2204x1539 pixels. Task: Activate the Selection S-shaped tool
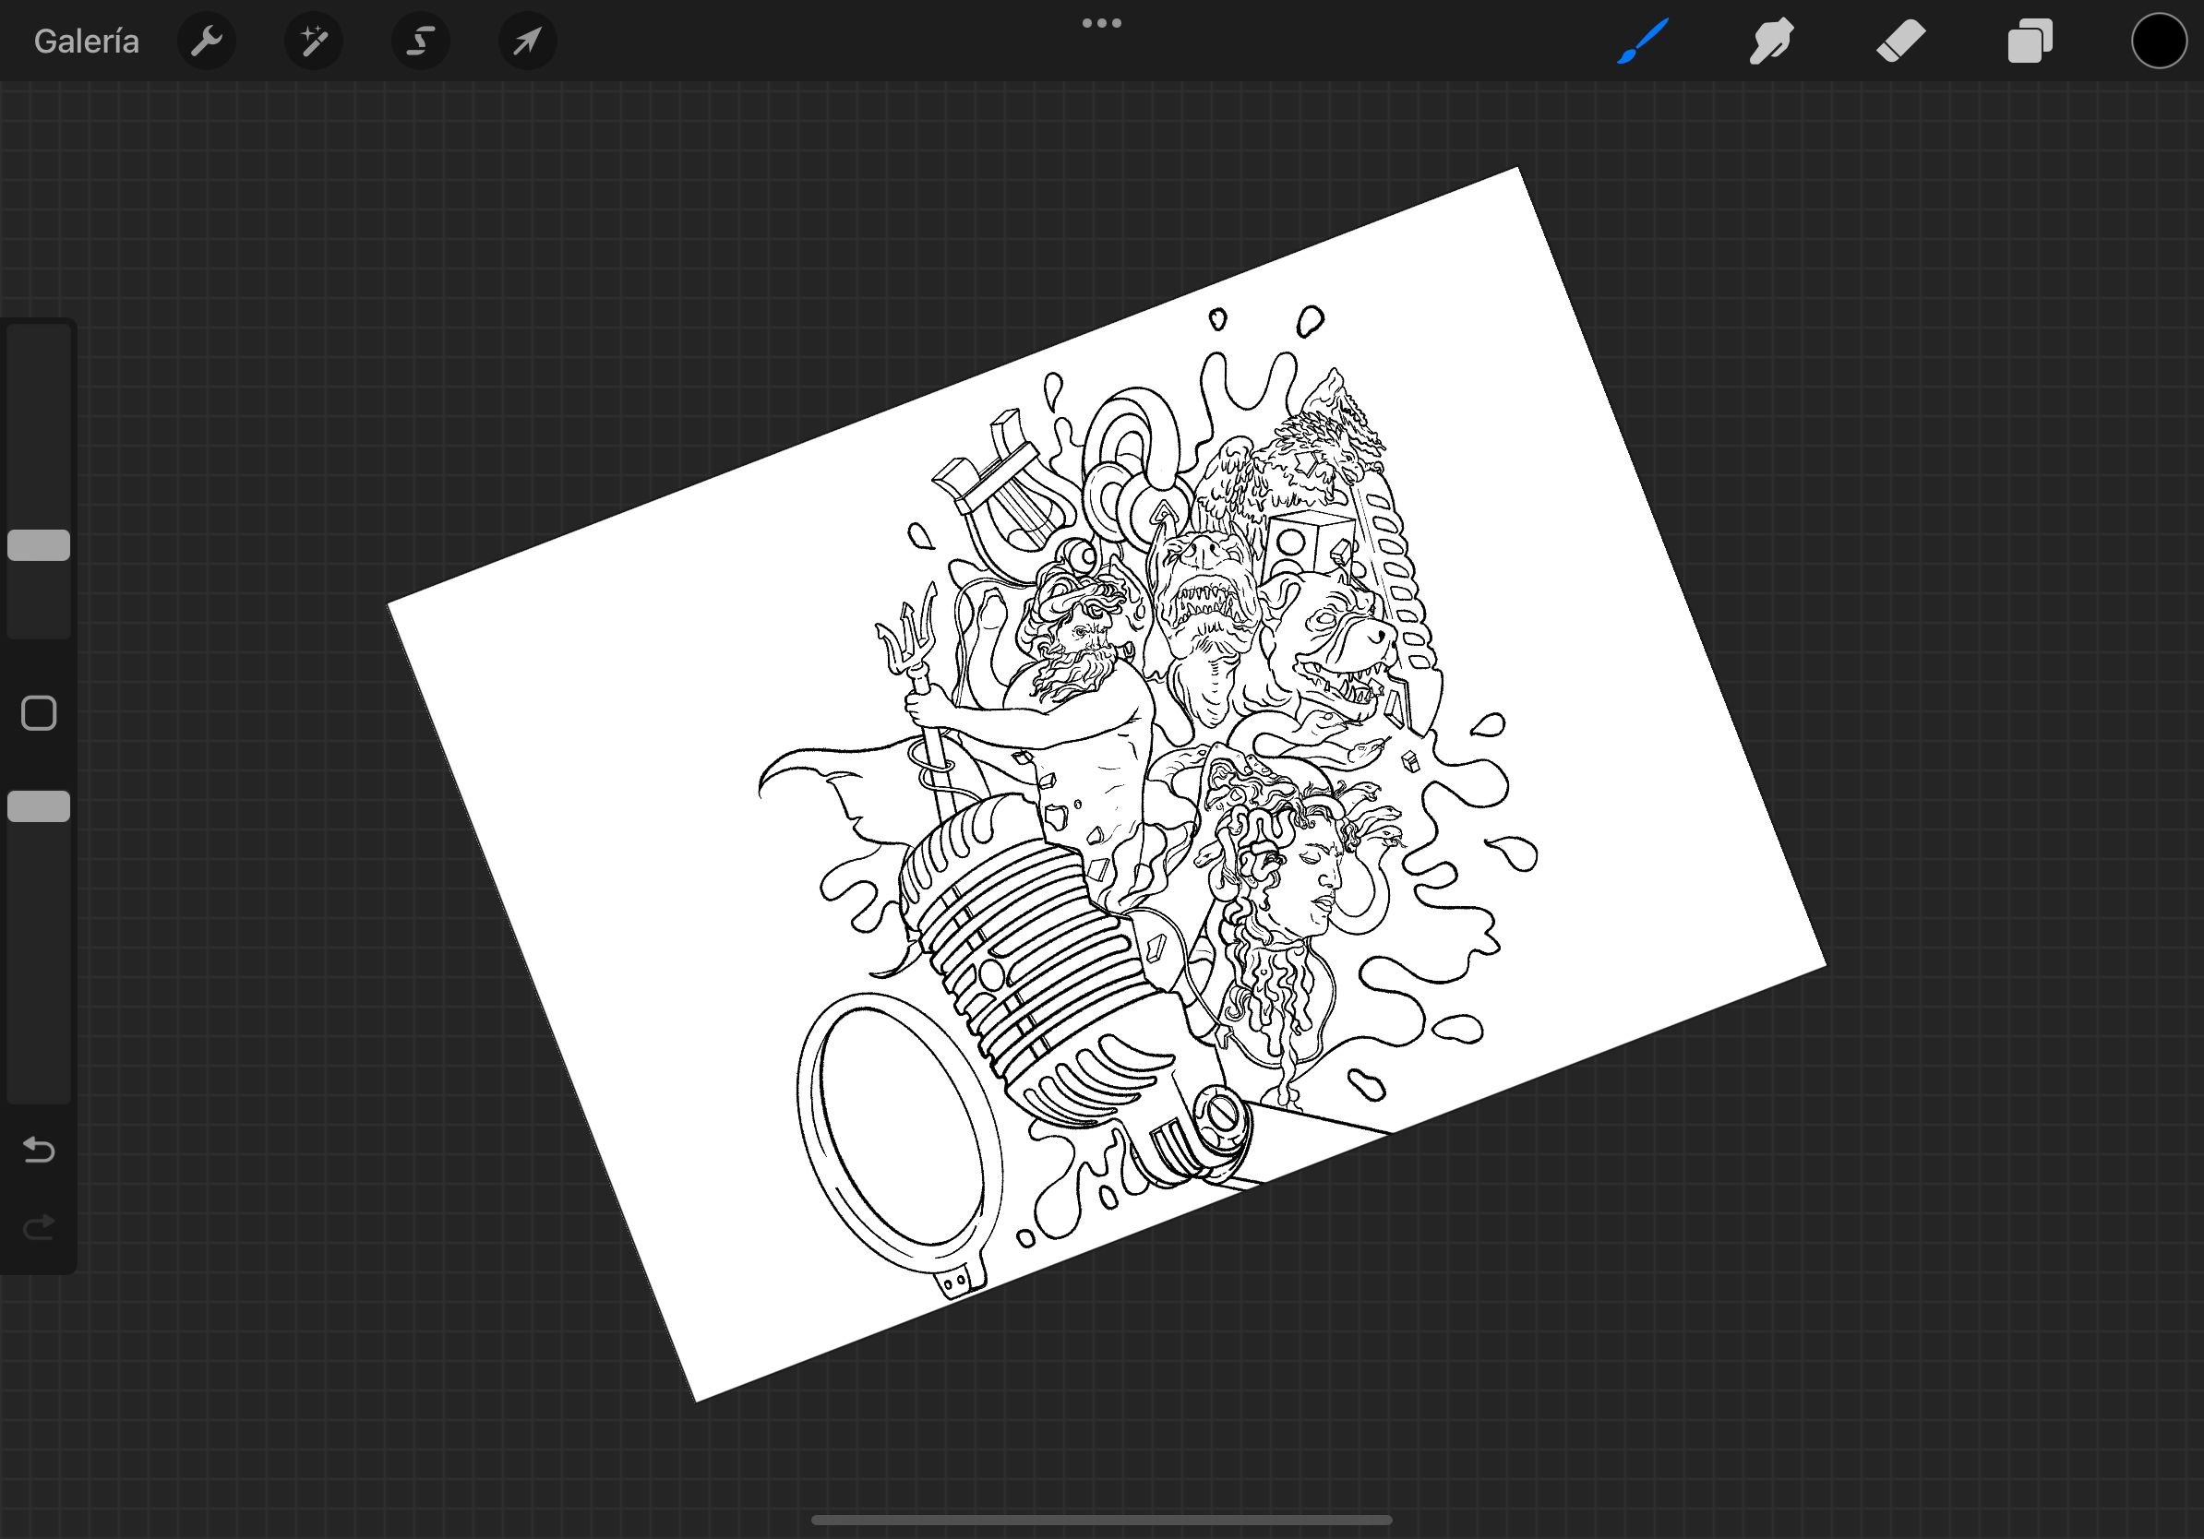tap(421, 42)
